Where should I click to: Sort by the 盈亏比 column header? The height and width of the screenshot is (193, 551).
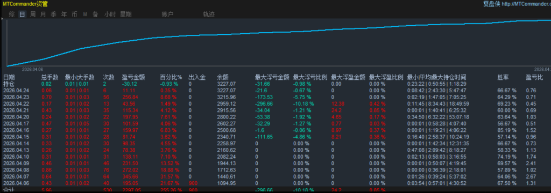pyautogui.click(x=534, y=77)
